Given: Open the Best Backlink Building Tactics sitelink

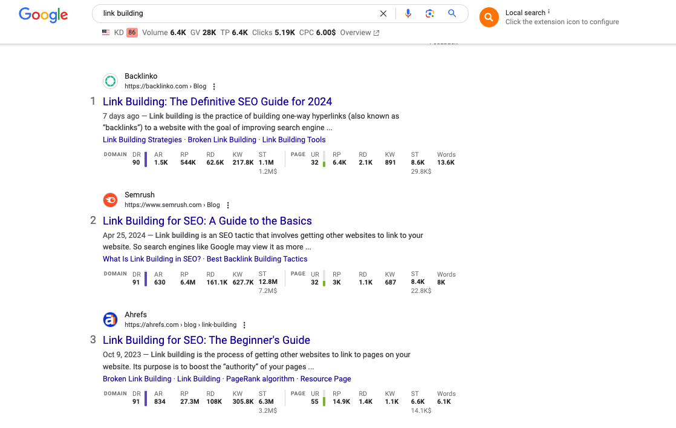Looking at the screenshot, I should [x=256, y=258].
